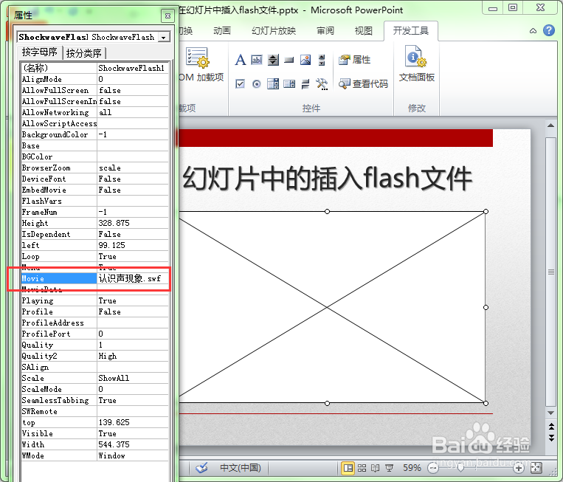Click the spelling check status icon
The image size is (563, 482).
pyautogui.click(x=201, y=468)
